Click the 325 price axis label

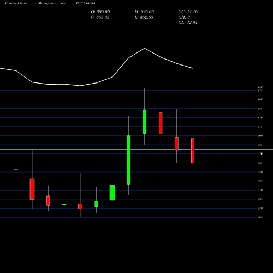tap(260, 181)
